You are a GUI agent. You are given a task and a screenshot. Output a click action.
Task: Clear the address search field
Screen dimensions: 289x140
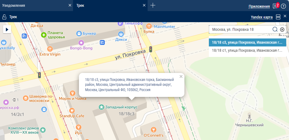click(282, 30)
